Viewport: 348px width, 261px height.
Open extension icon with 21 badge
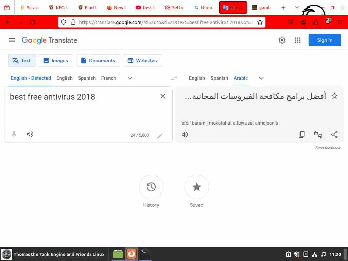[328, 21]
